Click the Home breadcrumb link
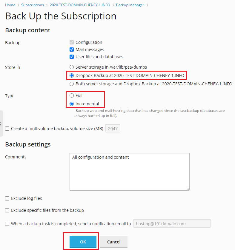 point(10,5)
